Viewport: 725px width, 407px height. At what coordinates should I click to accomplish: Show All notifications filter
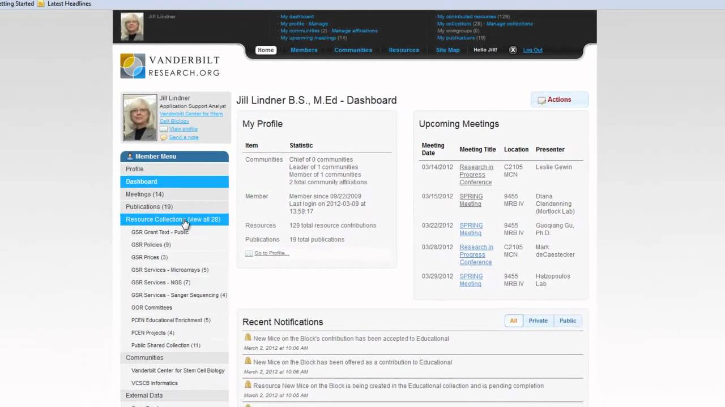click(x=513, y=321)
